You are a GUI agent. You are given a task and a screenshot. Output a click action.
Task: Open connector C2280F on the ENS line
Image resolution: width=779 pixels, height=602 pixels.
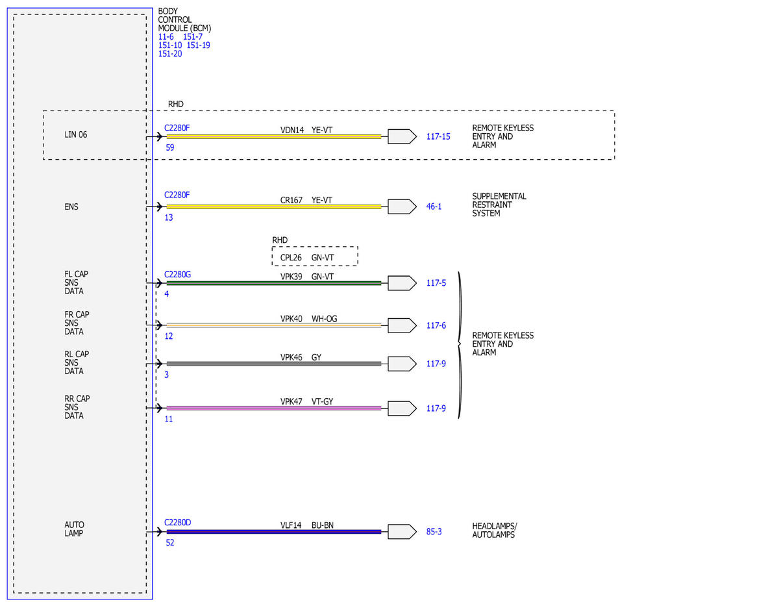(x=177, y=195)
